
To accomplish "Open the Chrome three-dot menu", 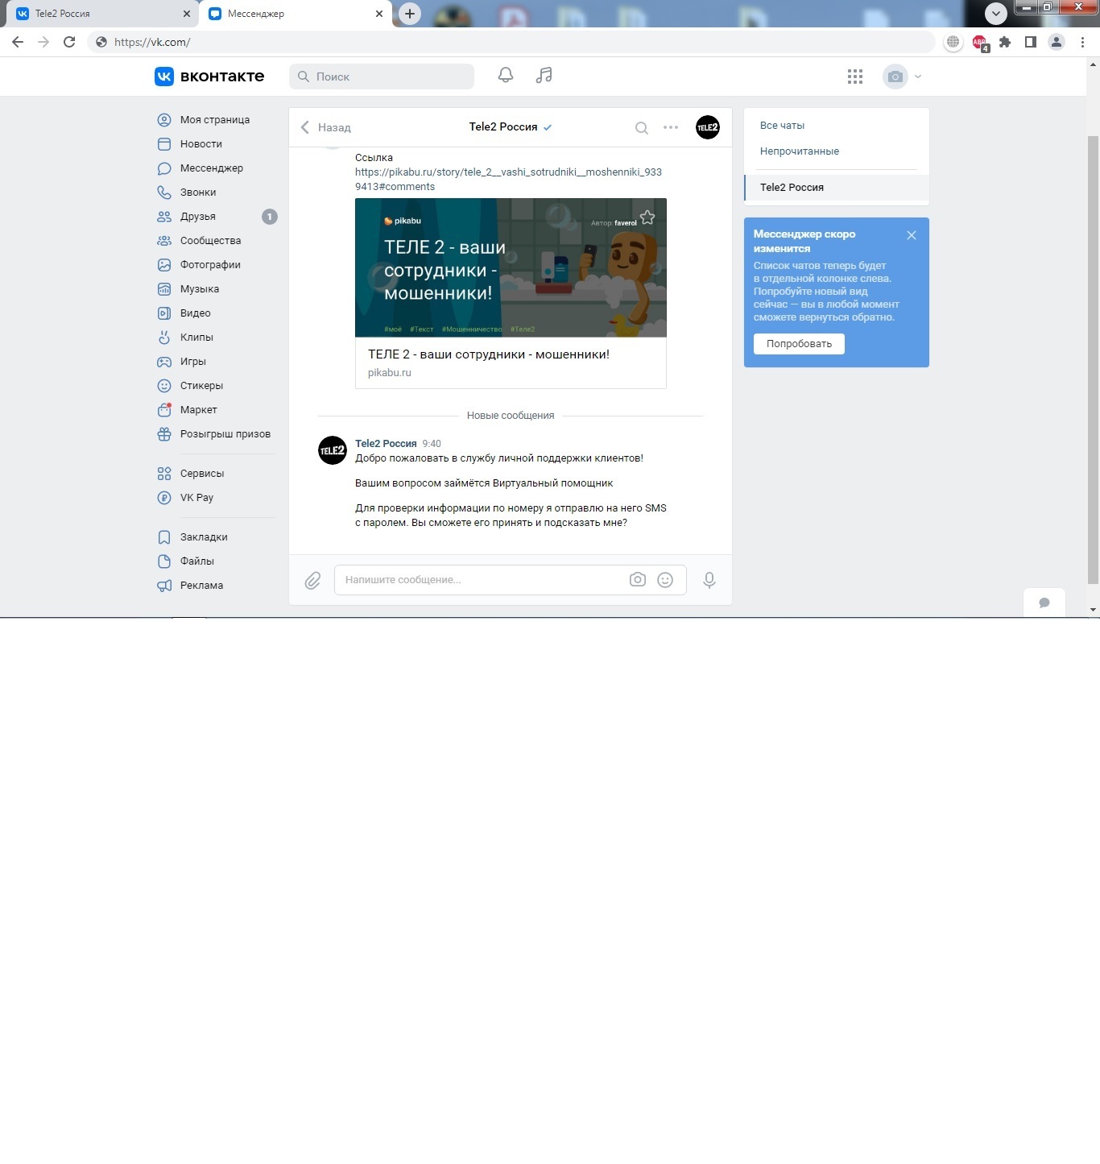I will (x=1082, y=42).
